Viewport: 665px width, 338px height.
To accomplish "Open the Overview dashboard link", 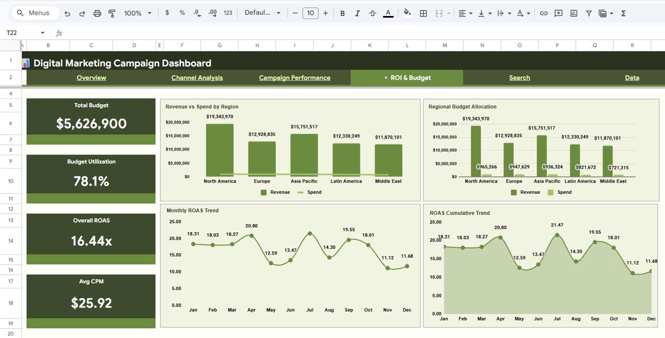I will pos(91,77).
